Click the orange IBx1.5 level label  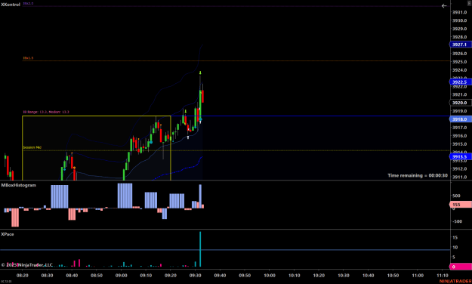[x=28, y=58]
